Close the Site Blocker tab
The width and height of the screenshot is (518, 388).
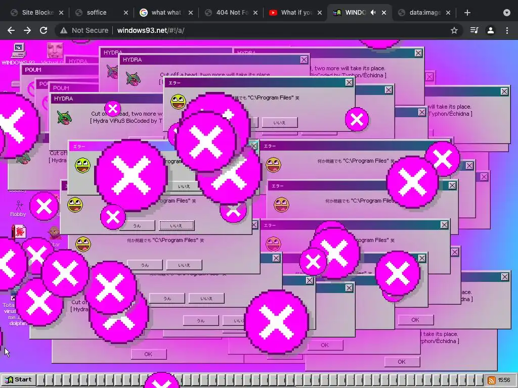point(61,13)
